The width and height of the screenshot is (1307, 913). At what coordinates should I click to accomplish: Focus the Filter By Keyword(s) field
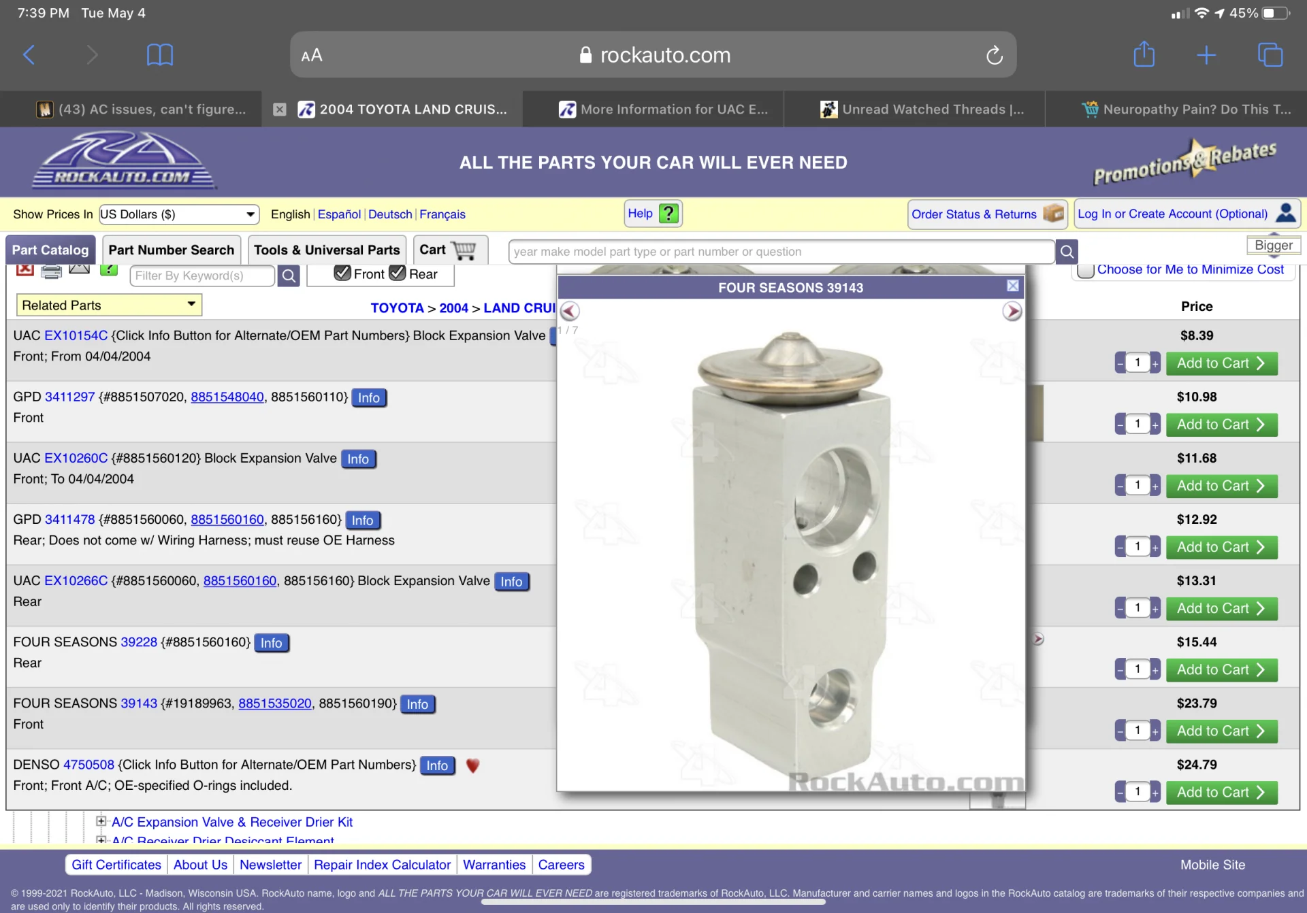(x=202, y=276)
